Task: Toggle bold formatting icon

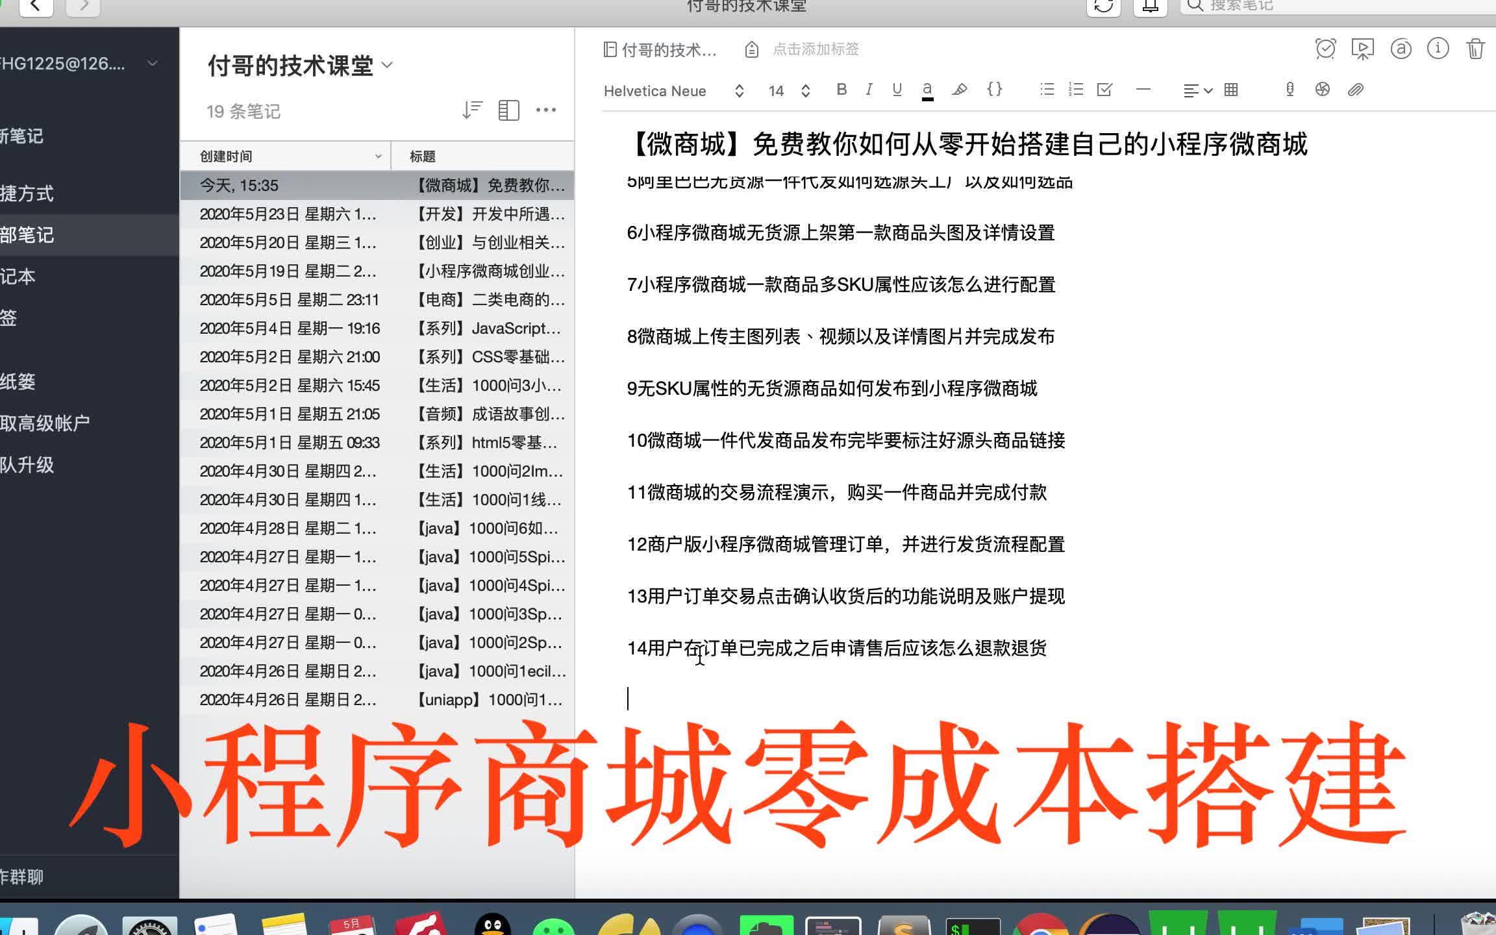Action: (x=842, y=90)
